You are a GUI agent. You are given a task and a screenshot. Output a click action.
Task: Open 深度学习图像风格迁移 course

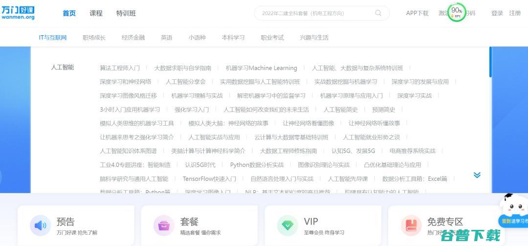pos(128,96)
